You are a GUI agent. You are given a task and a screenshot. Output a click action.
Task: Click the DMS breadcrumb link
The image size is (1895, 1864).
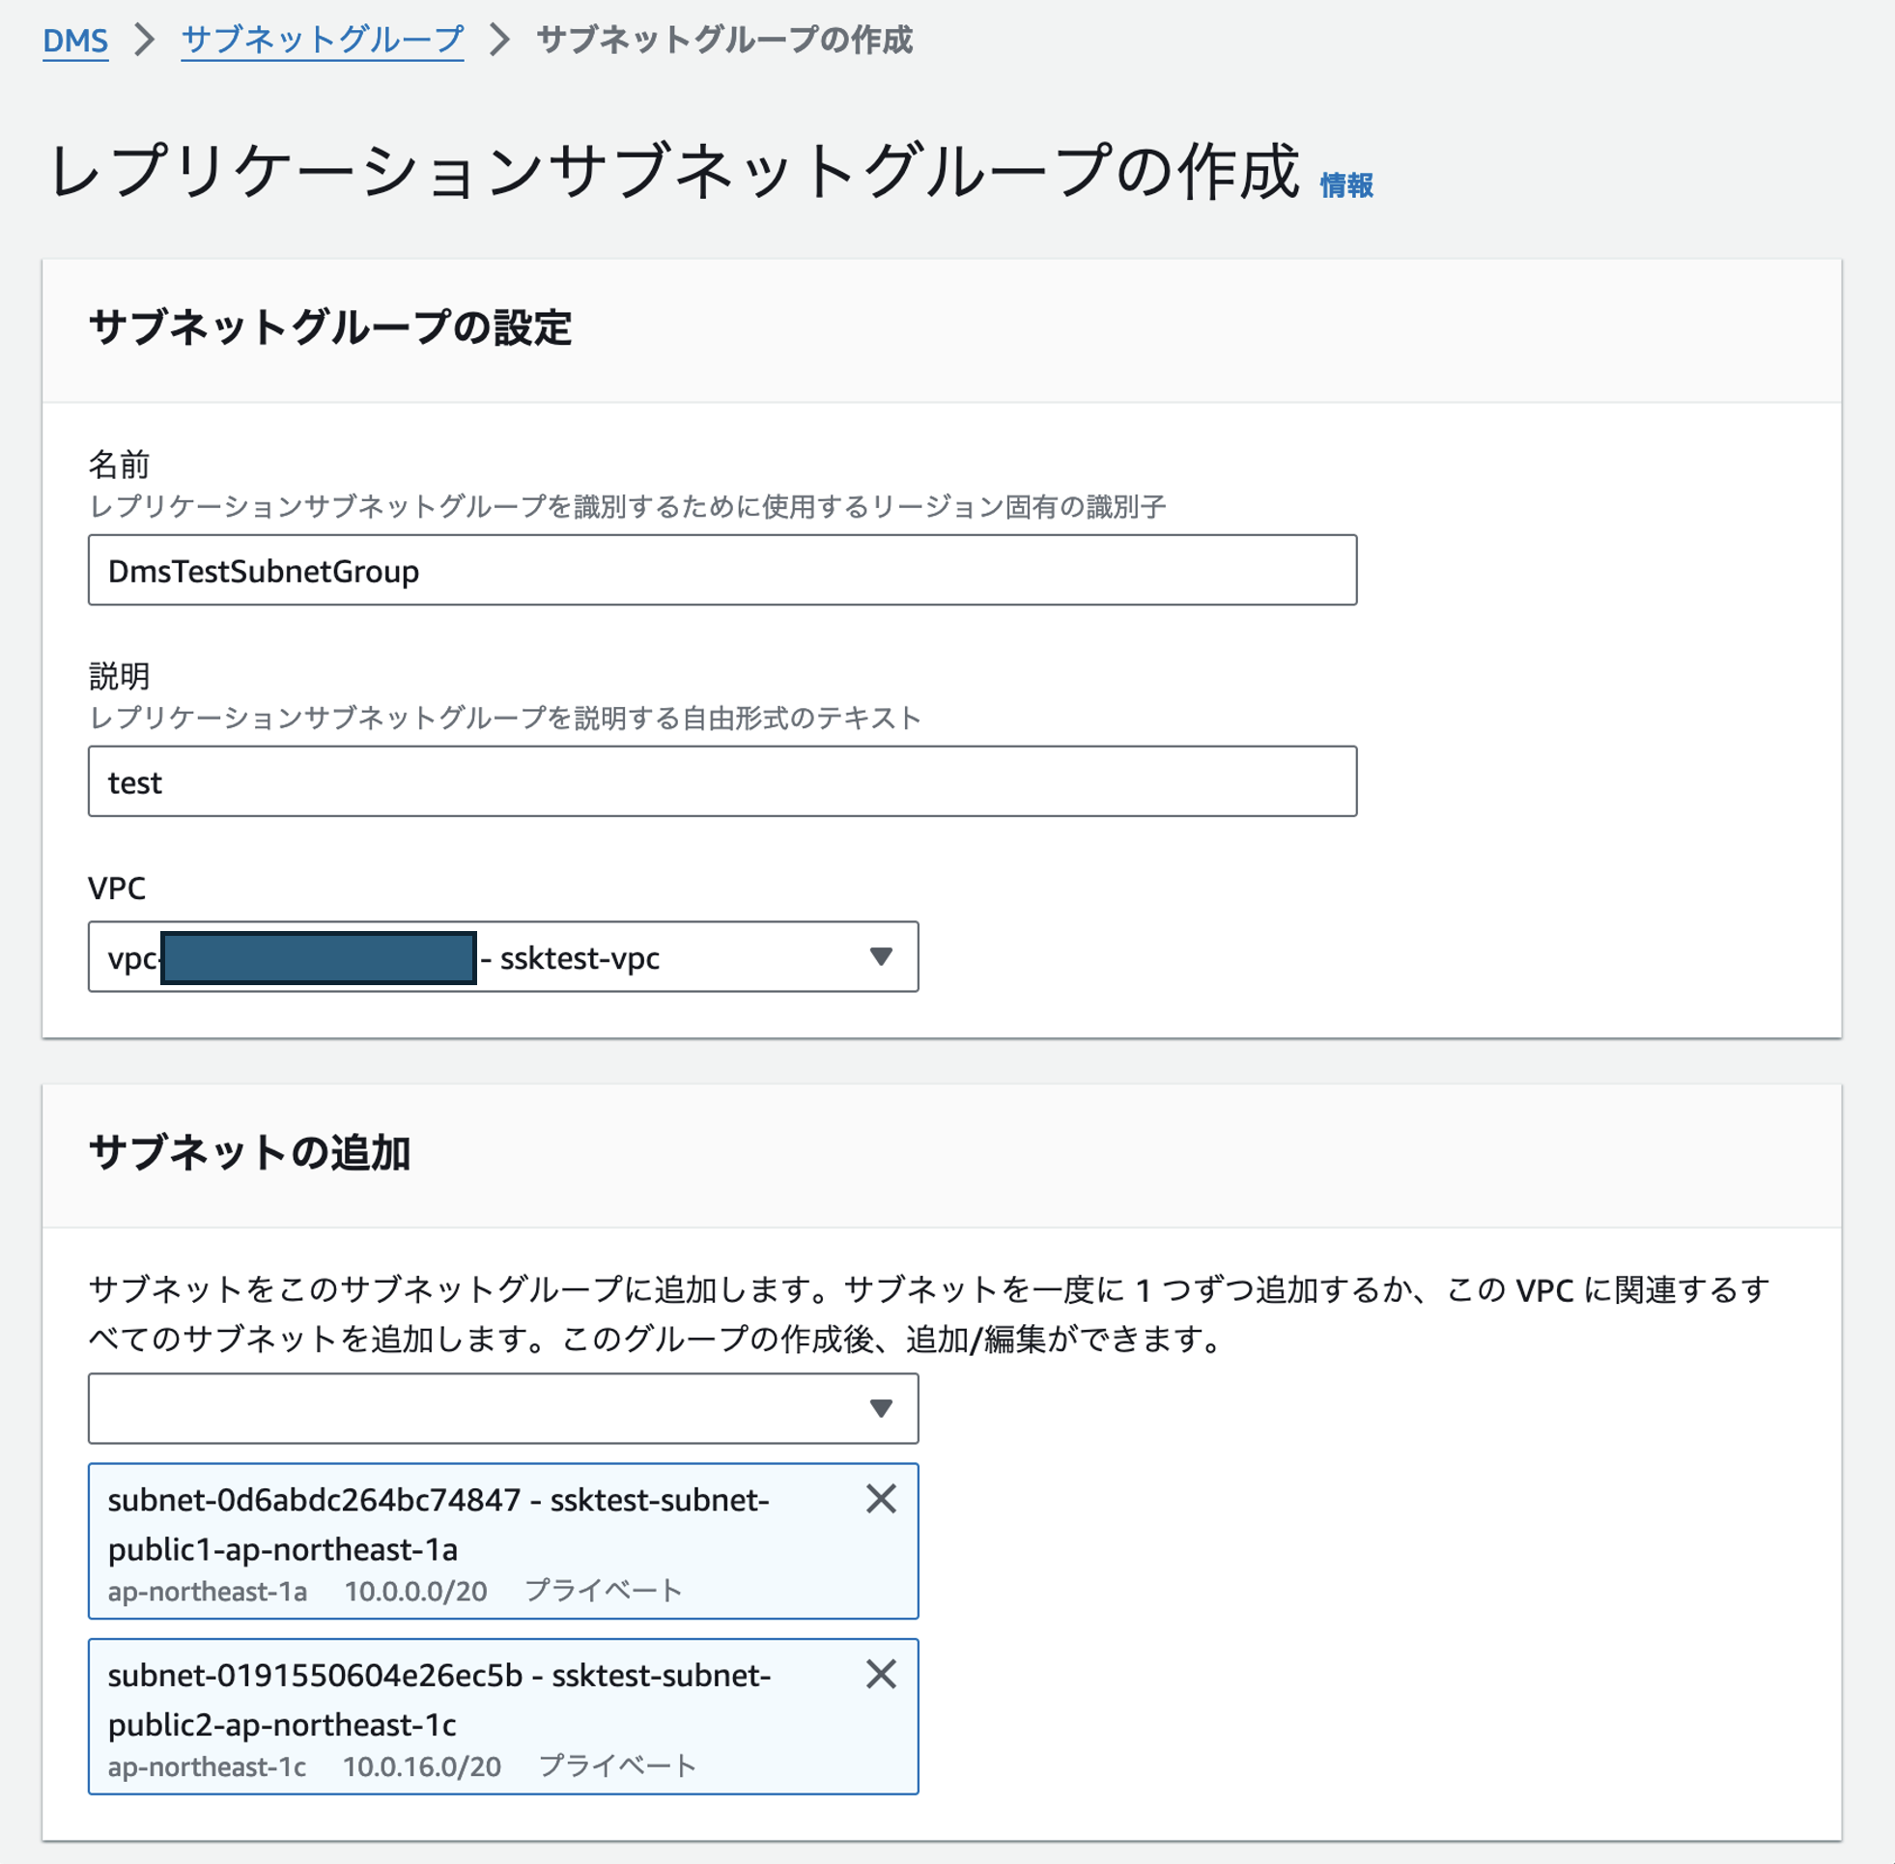coord(75,41)
